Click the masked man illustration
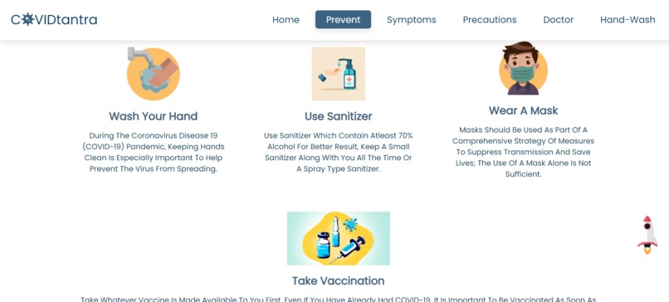The width and height of the screenshot is (669, 302). (x=524, y=68)
